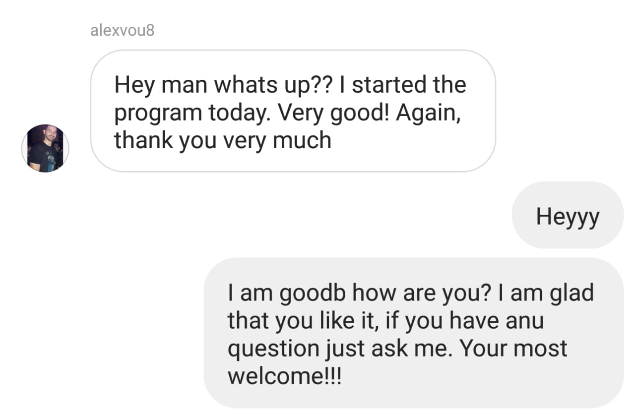The width and height of the screenshot is (635, 418).
Task: Click "Your most" text in sent reply
Action: [513, 348]
